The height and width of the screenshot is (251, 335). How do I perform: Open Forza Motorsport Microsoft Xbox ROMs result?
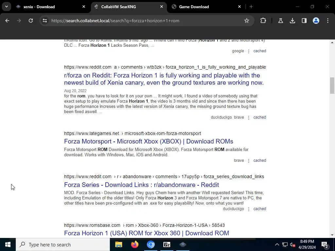[149, 141]
